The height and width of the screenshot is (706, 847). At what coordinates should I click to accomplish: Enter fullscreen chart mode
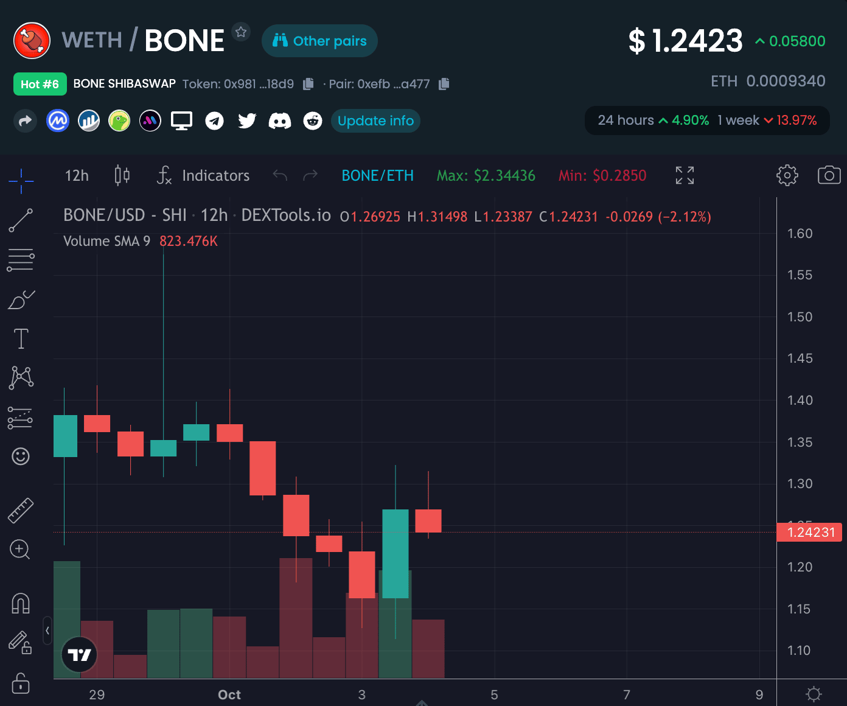coord(685,175)
